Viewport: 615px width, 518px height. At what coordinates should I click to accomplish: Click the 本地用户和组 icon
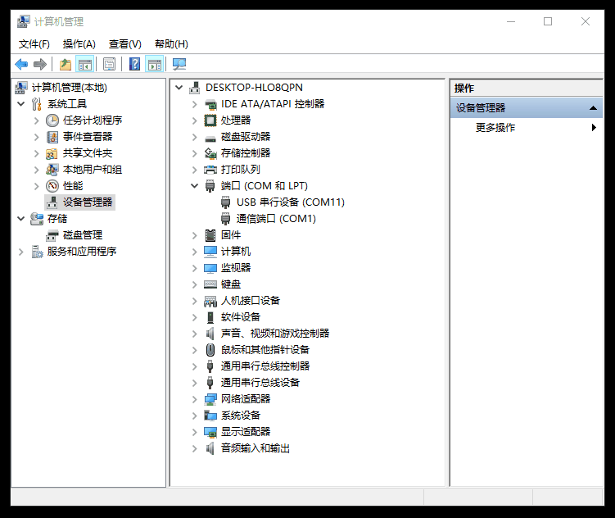(x=52, y=170)
